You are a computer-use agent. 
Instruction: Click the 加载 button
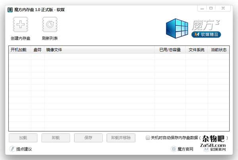23,138
